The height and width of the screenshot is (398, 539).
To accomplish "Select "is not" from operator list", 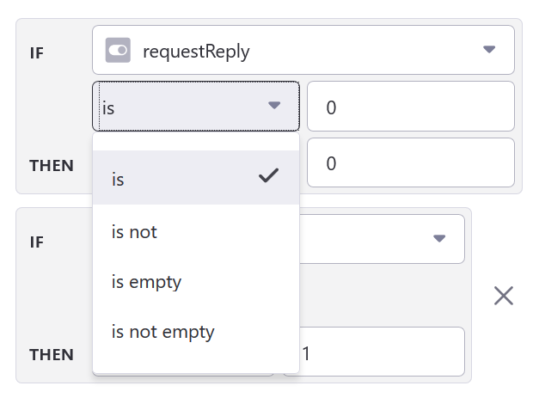I will point(134,230).
